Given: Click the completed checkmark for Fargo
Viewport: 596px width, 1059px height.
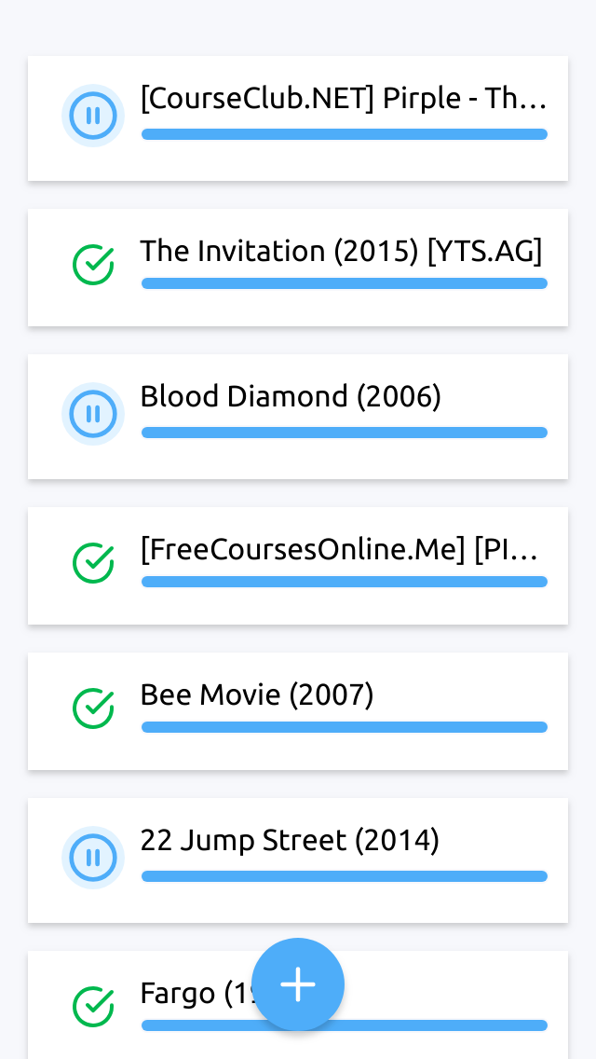Looking at the screenshot, I should tap(93, 1006).
